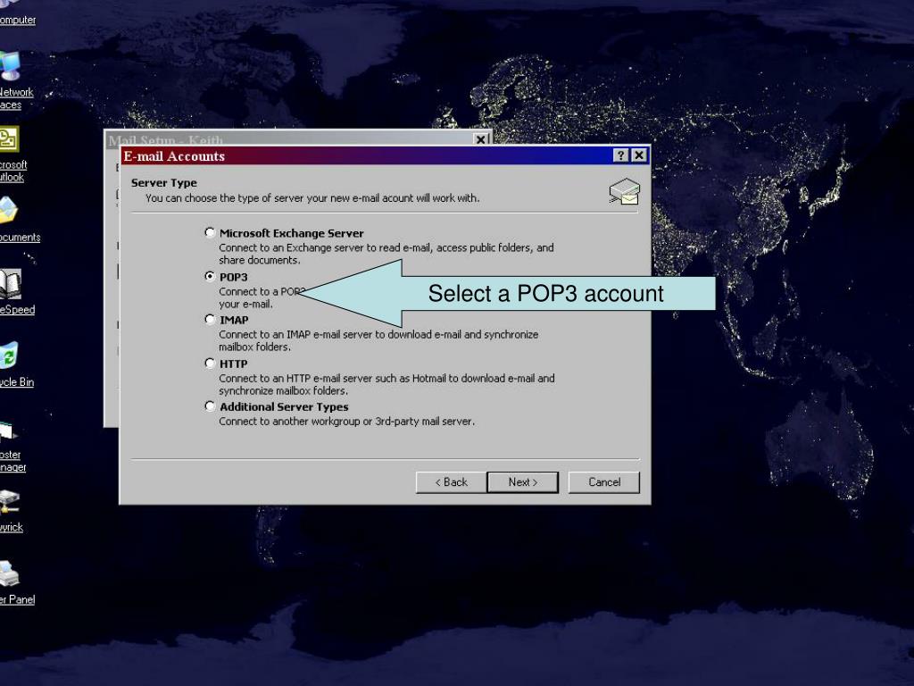The width and height of the screenshot is (914, 686).
Task: Open the My Computer desktop icon
Action: [14, 13]
